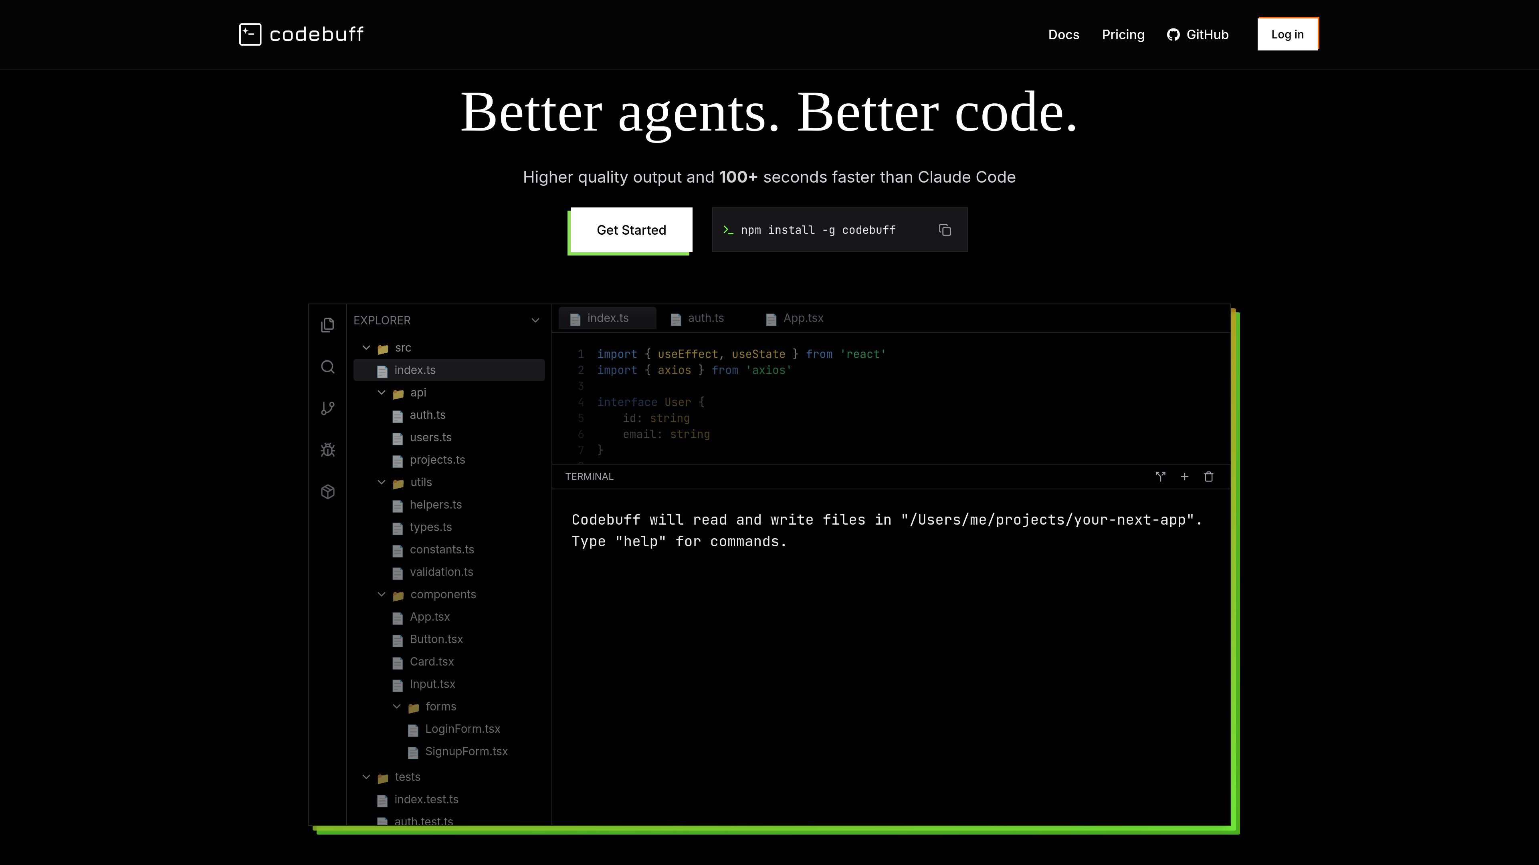The height and width of the screenshot is (865, 1539).
Task: Collapse the utils folder
Action: tap(382, 482)
